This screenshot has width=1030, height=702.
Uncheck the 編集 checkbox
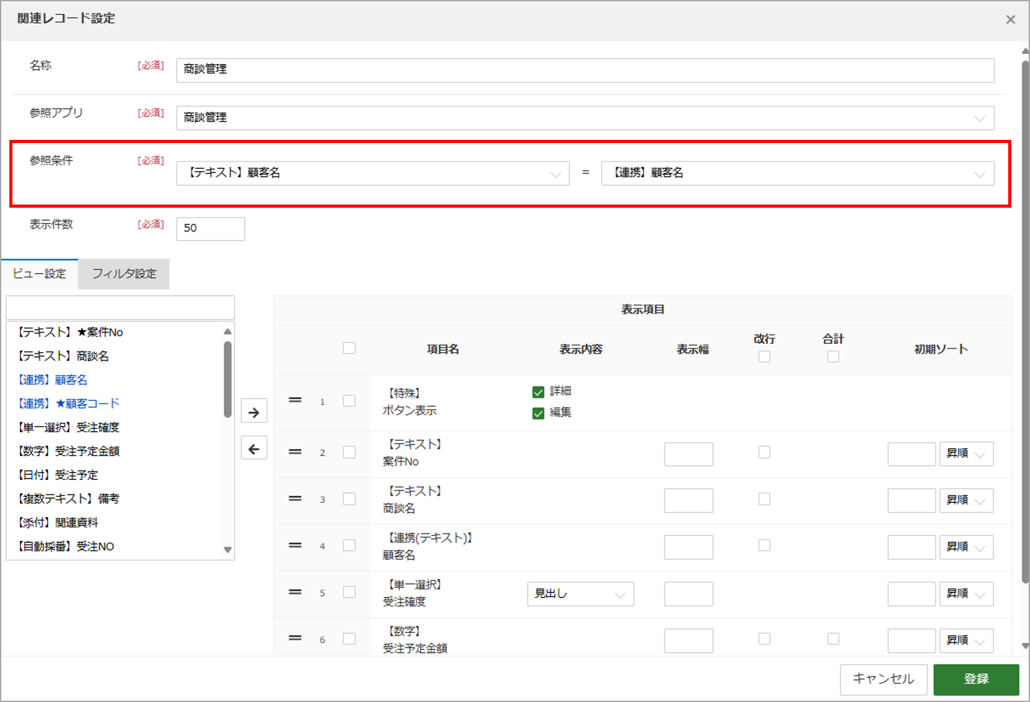539,413
